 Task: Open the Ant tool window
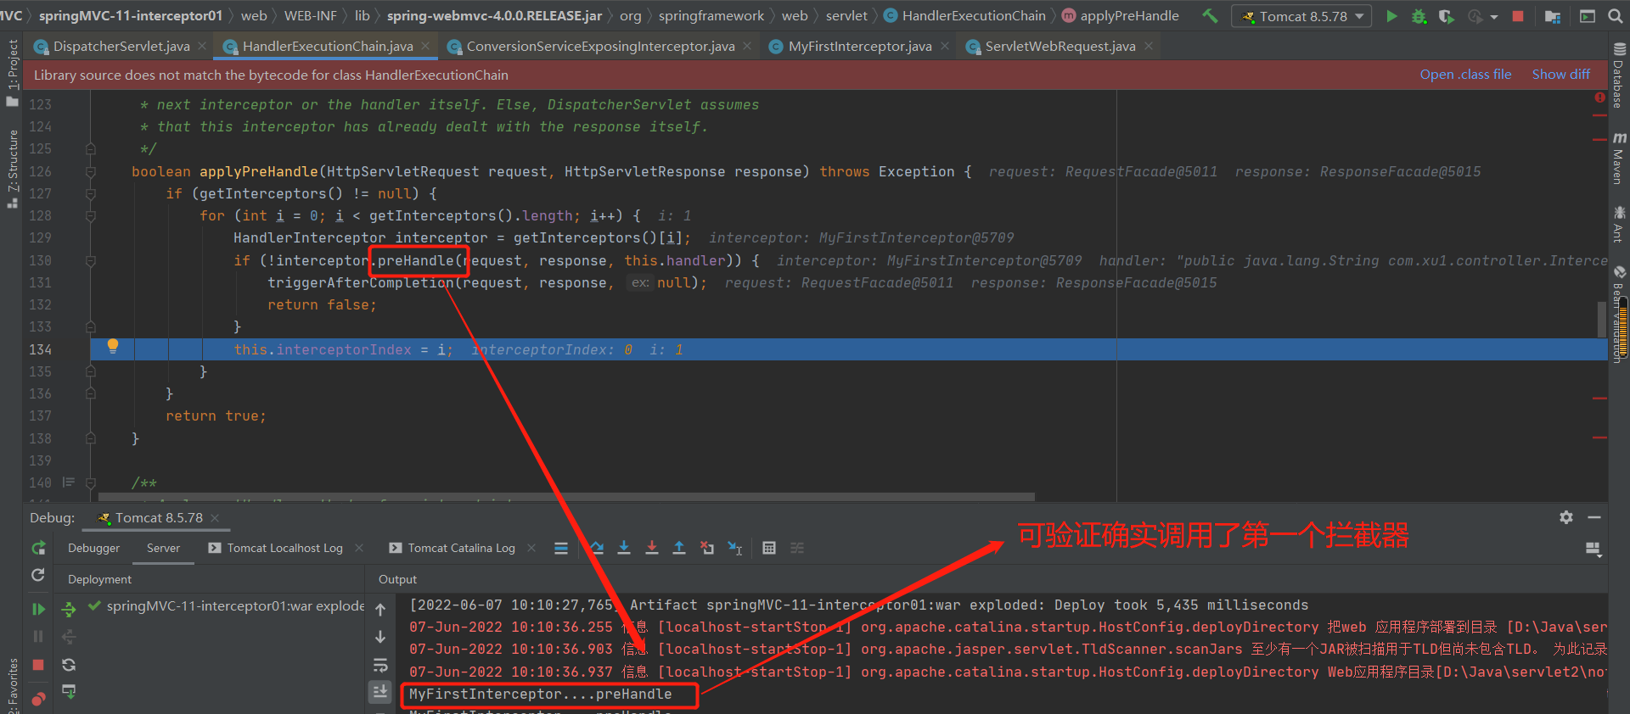point(1619,224)
